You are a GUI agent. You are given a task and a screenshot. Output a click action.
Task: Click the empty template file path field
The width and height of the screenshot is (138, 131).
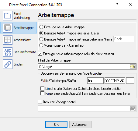pyautogui.click(x=84, y=109)
